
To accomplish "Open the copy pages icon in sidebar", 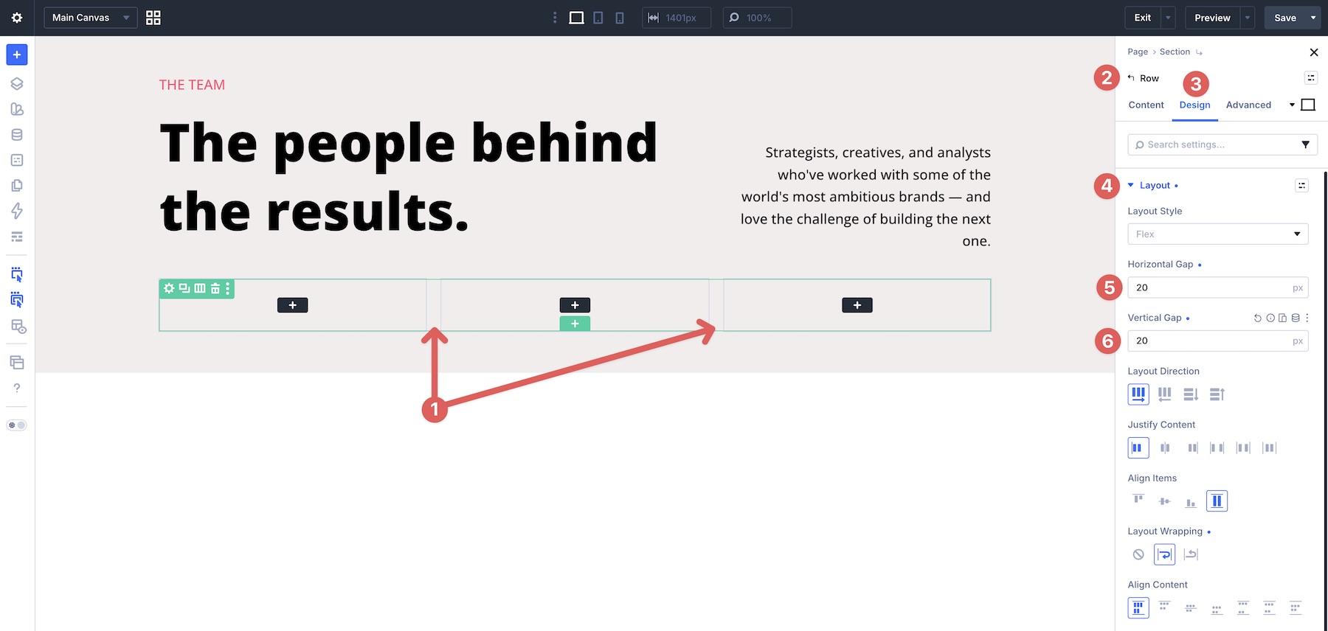I will [x=17, y=186].
